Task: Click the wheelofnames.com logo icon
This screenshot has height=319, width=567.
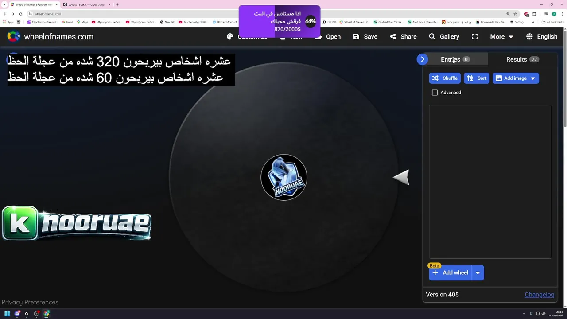Action: tap(14, 37)
